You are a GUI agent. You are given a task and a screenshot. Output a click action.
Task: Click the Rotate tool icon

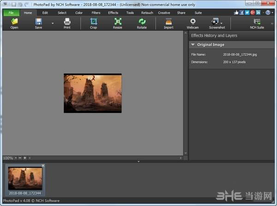click(142, 21)
